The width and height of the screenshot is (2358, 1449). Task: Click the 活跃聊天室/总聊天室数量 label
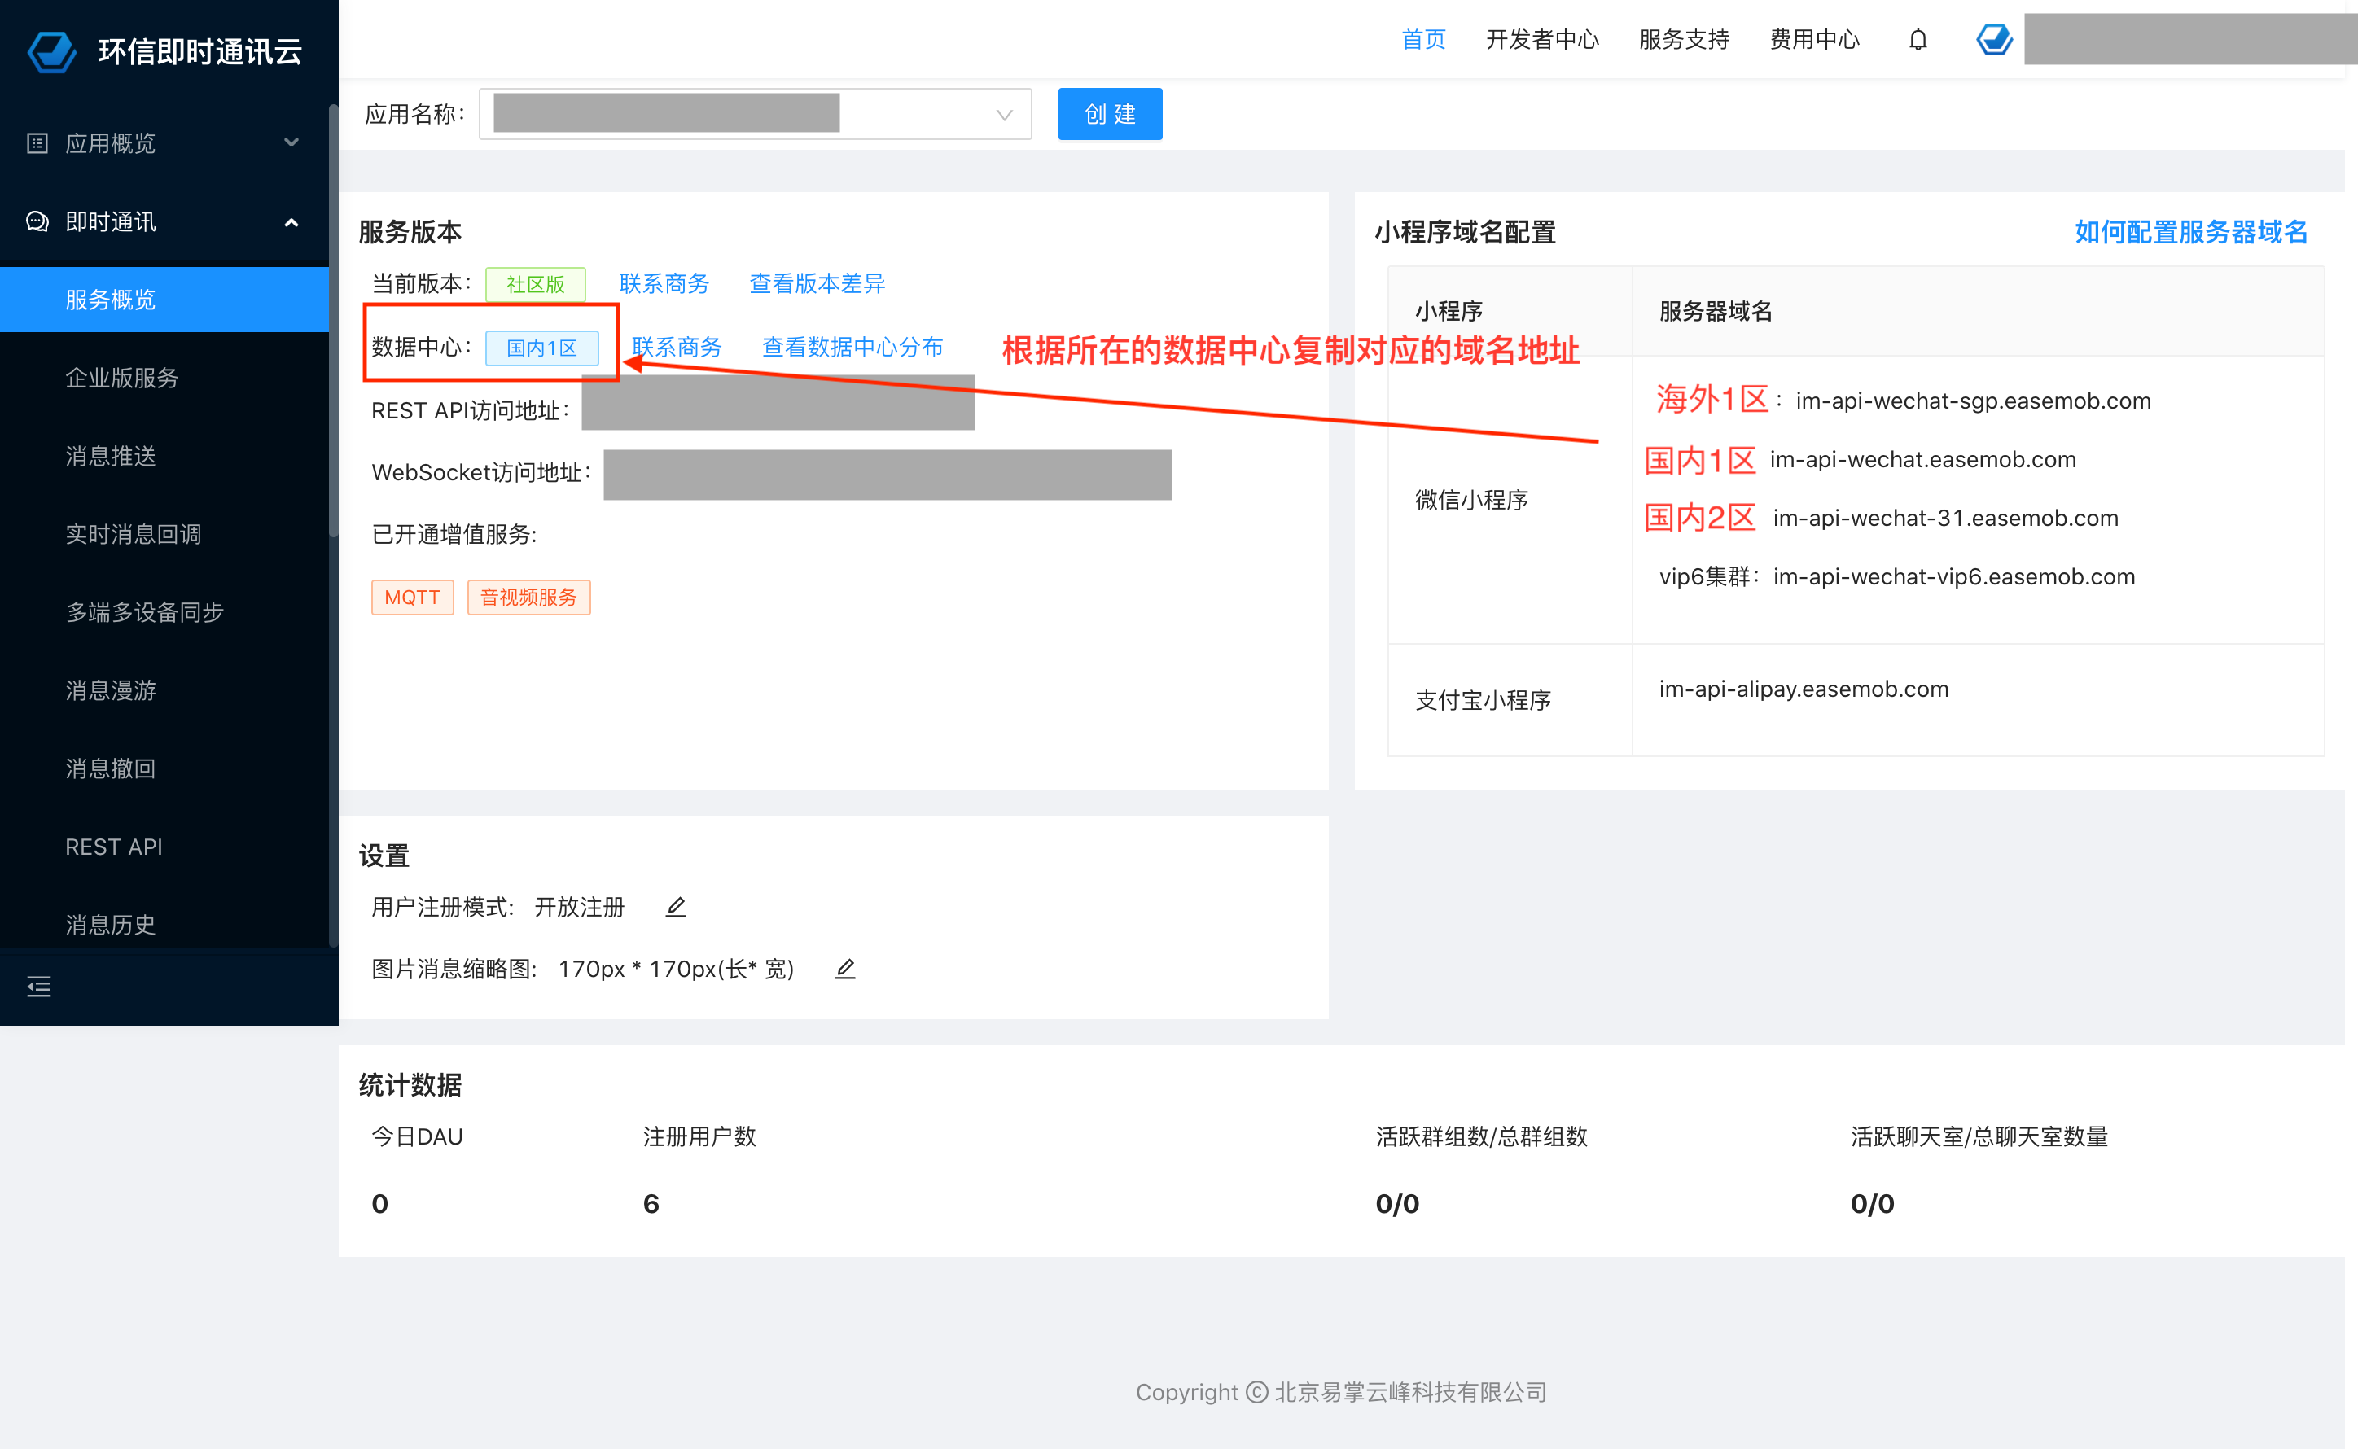(1979, 1136)
